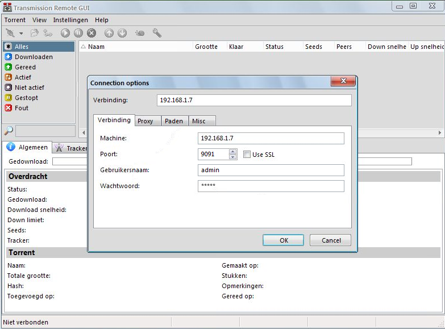Click the Gebruikersnaam field
This screenshot has width=445, height=329.
tap(271, 170)
